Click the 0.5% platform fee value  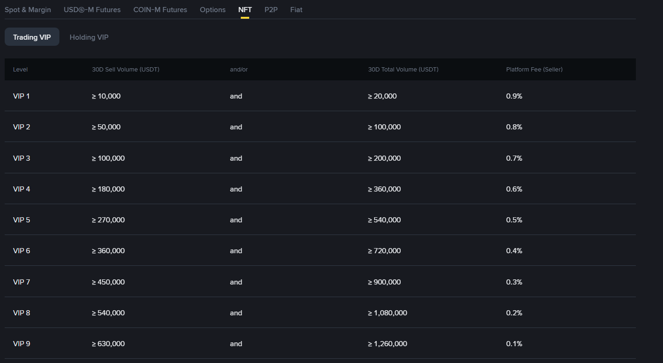coord(514,220)
